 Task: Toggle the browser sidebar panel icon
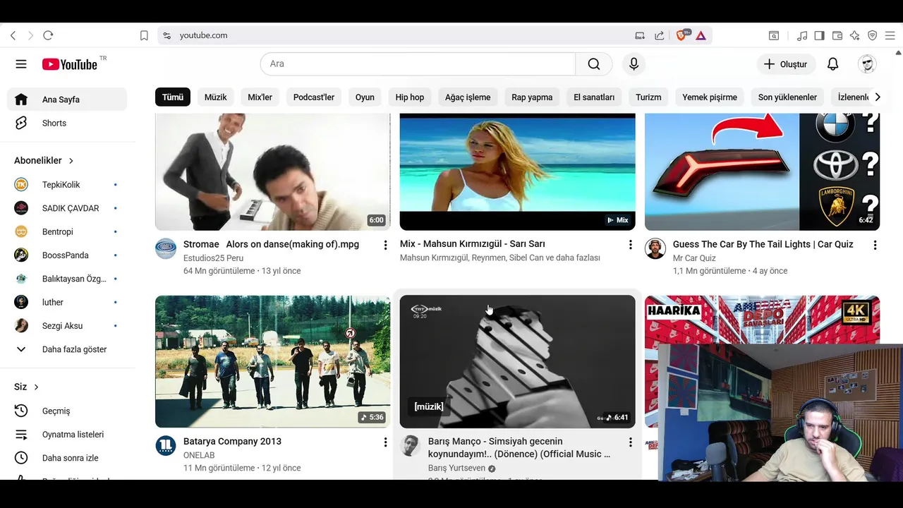819,35
